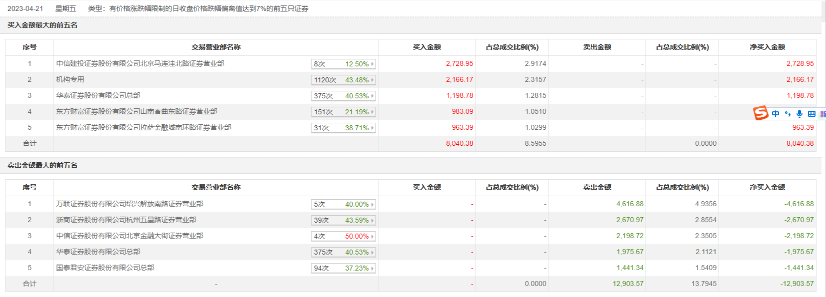
Task: Open 中信证券北京金融大街证券营业部 link
Action: (x=129, y=236)
